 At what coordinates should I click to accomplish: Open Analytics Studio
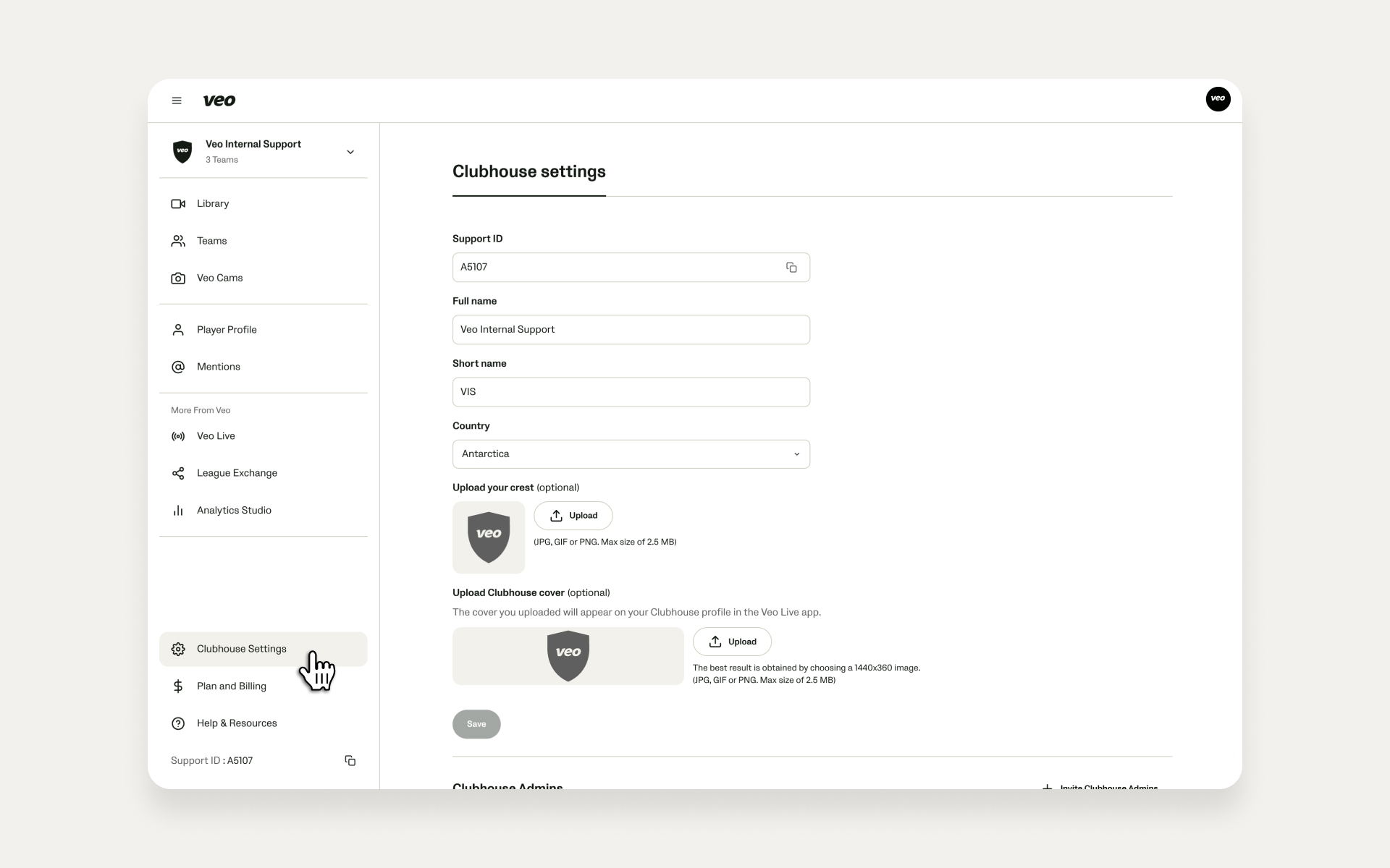pyautogui.click(x=264, y=511)
